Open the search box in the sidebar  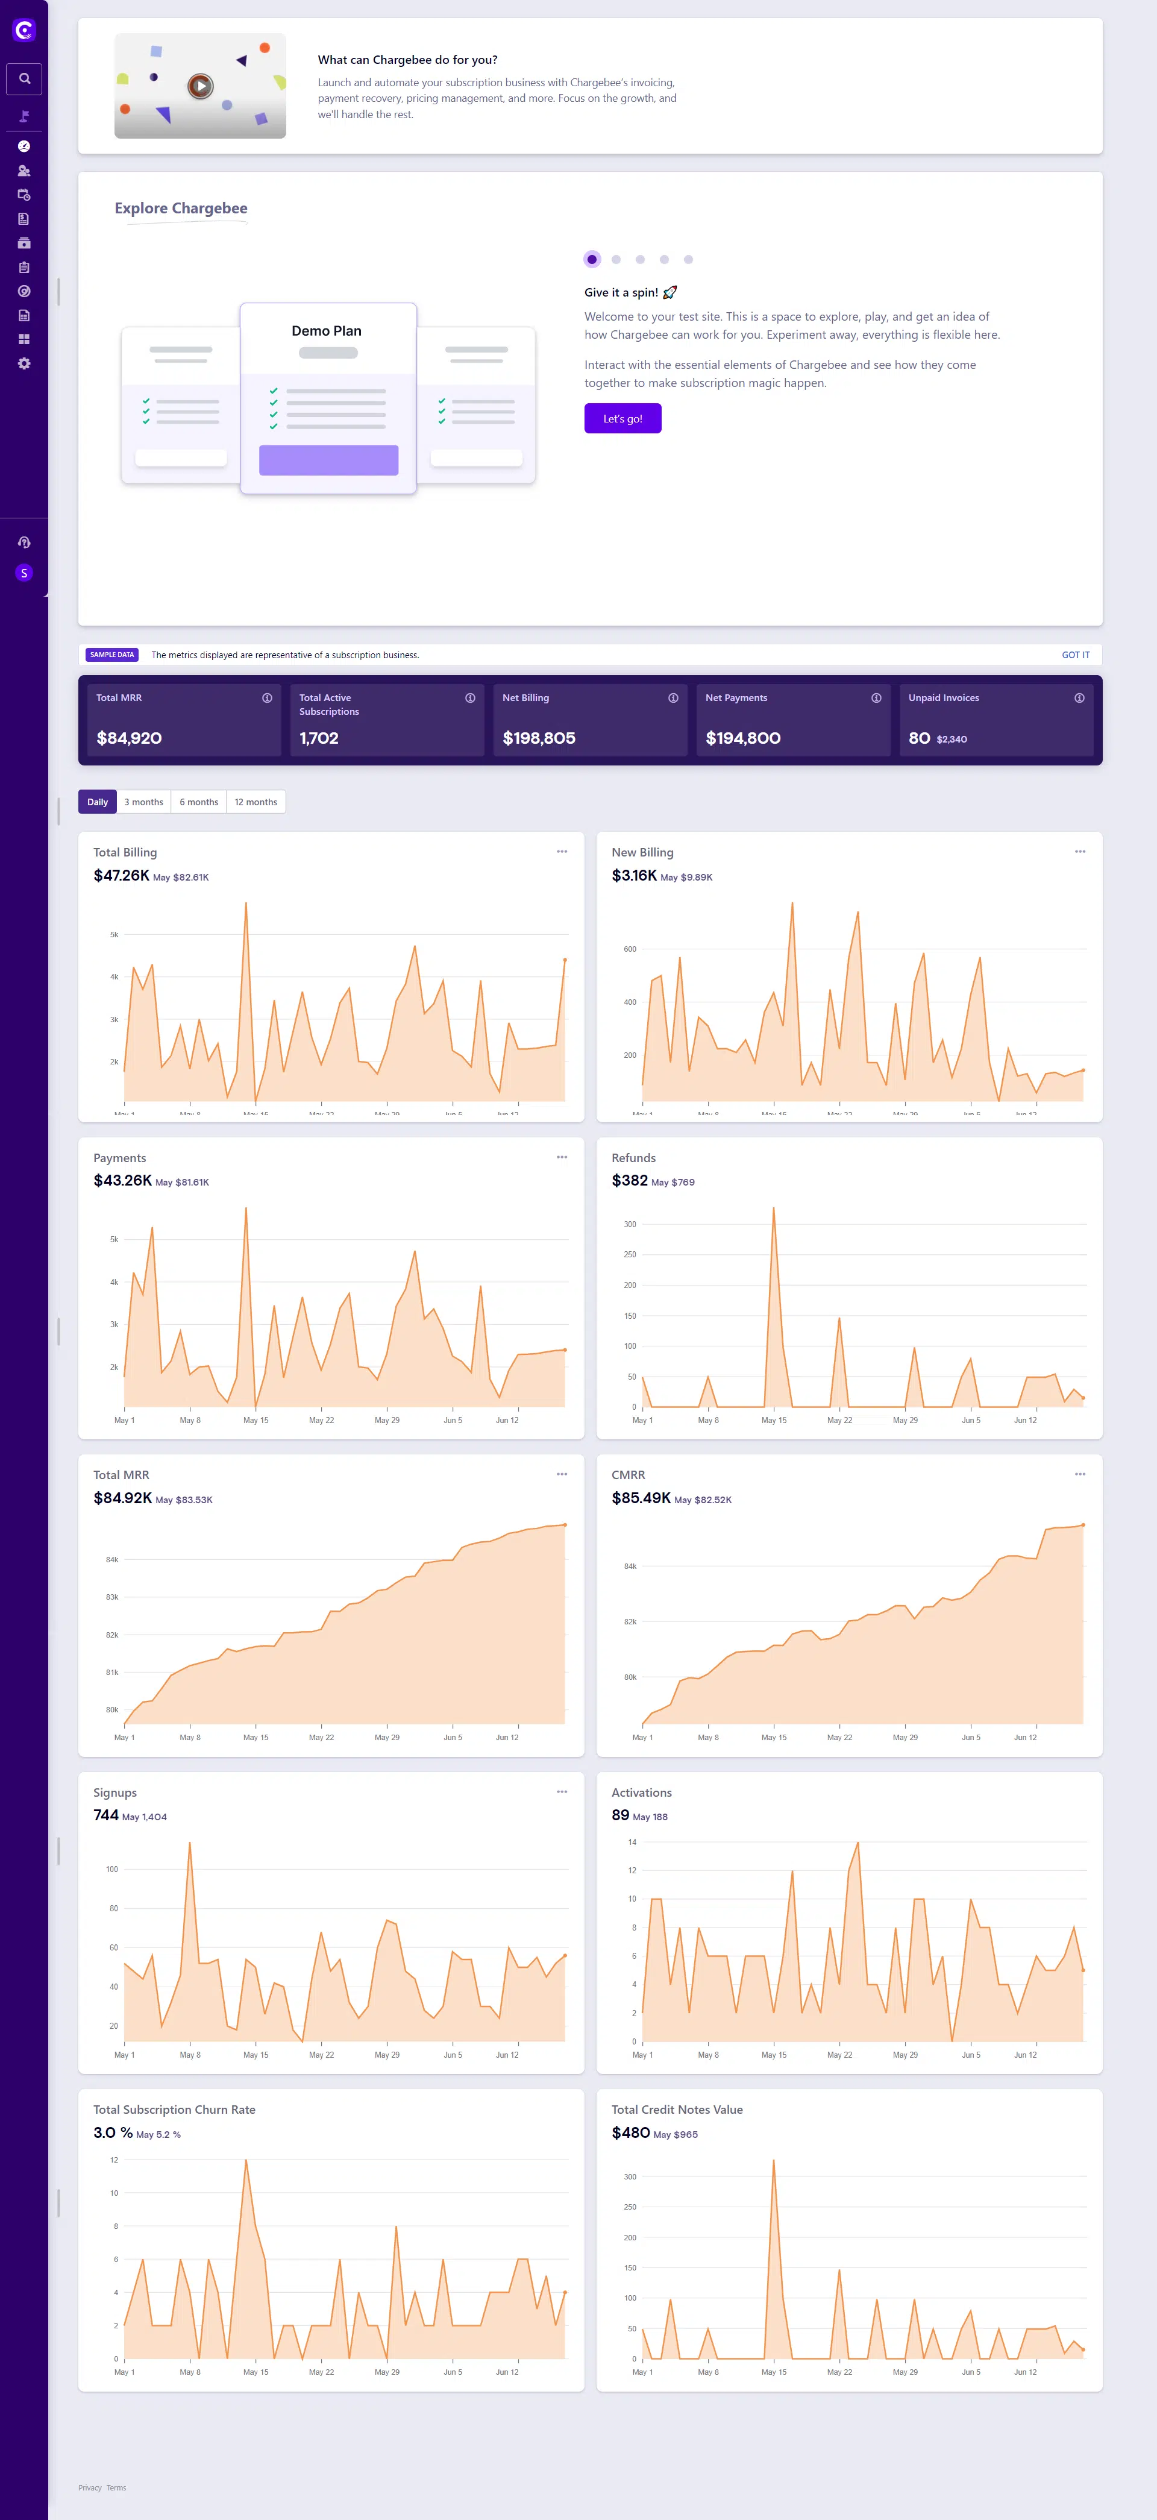click(24, 78)
